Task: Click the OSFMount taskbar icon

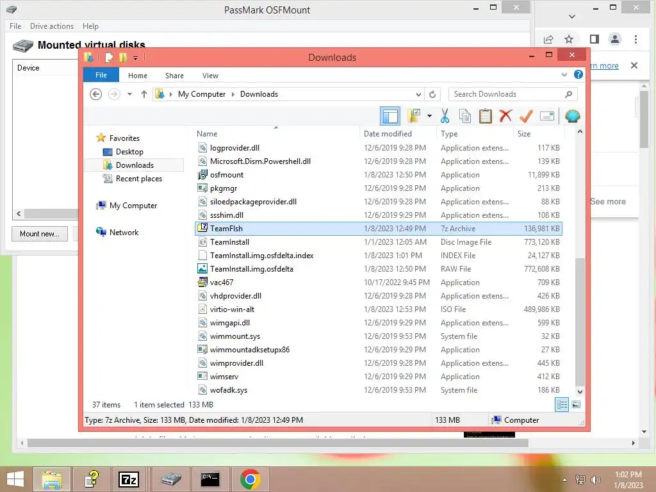Action: (x=170, y=479)
